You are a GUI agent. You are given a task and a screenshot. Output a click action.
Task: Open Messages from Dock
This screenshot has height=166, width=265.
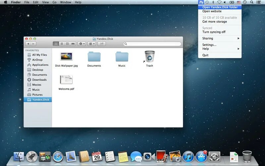(x=136, y=157)
